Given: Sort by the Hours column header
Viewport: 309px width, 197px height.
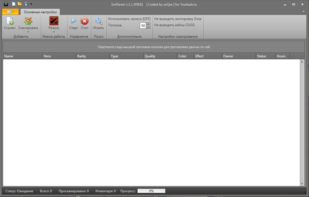Looking at the screenshot, I should pyautogui.click(x=282, y=56).
